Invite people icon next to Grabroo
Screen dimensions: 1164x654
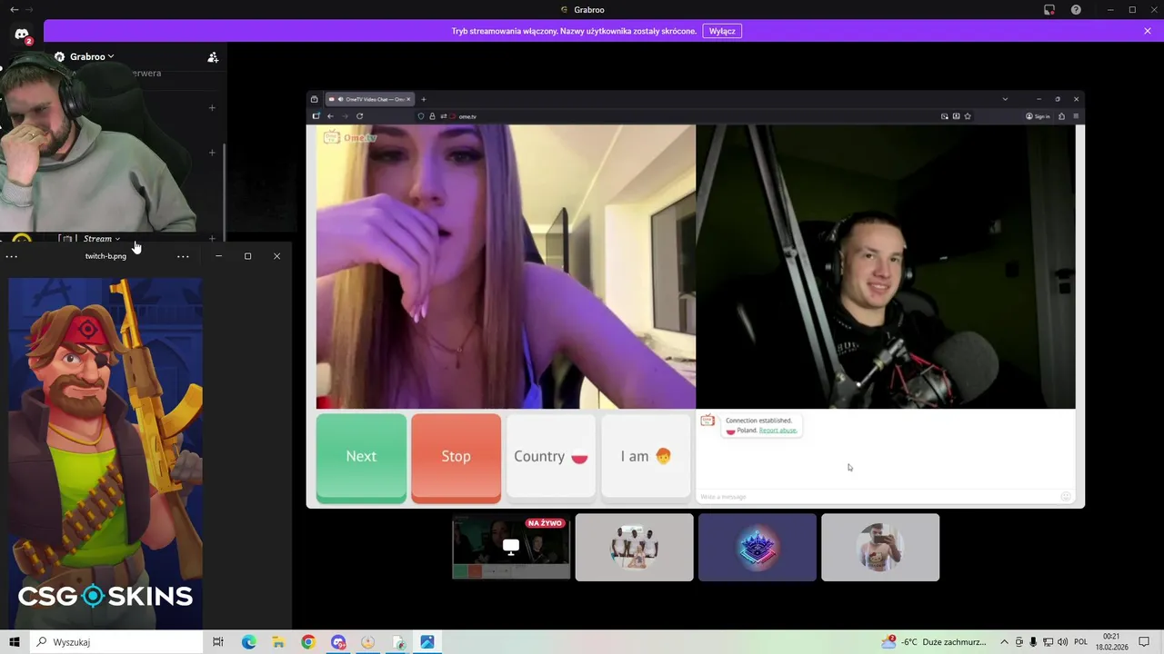(213, 57)
